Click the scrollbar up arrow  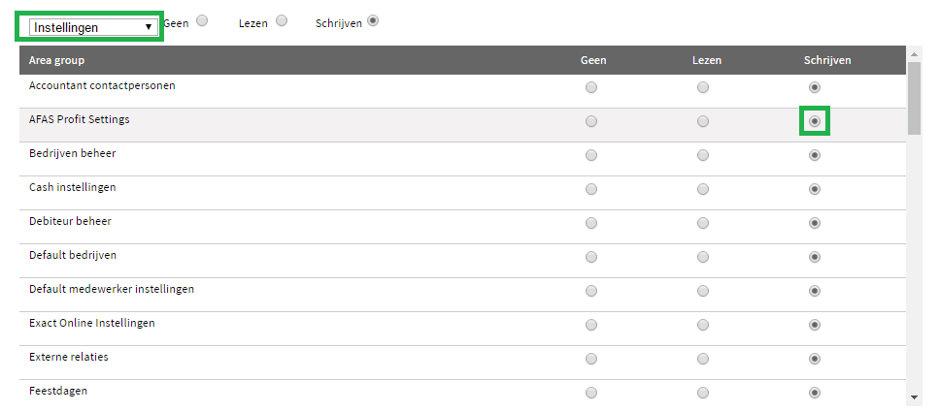914,54
